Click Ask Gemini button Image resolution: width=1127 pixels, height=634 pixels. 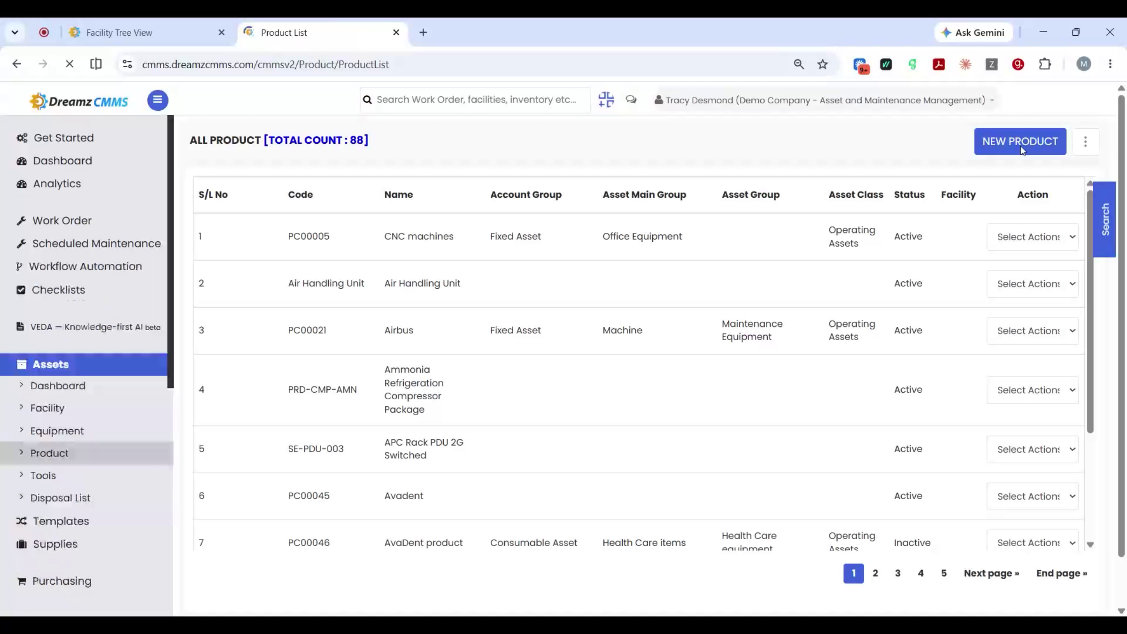tap(974, 32)
